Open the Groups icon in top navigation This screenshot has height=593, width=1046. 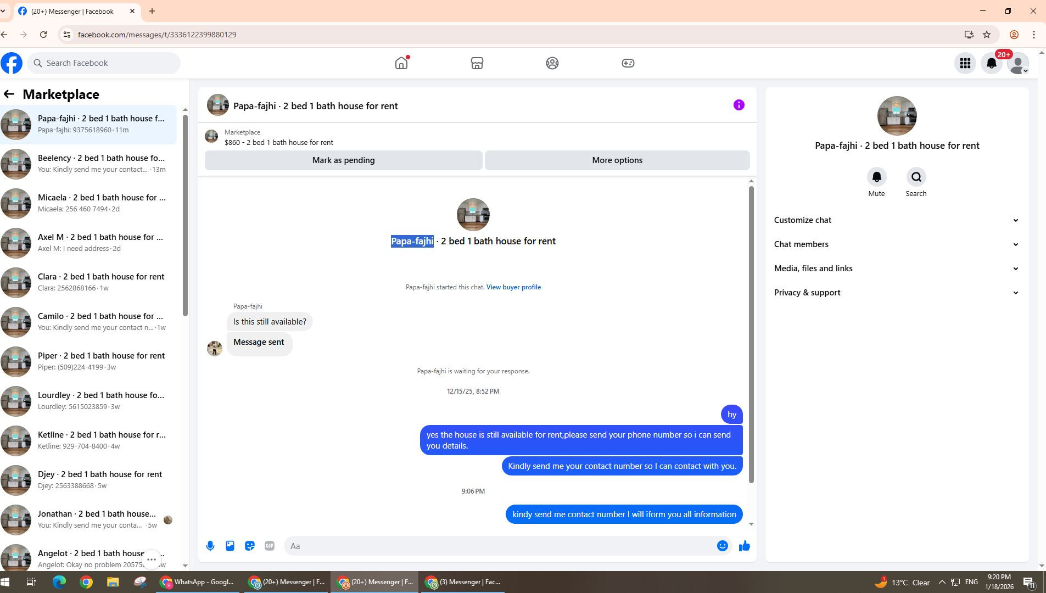click(x=552, y=63)
